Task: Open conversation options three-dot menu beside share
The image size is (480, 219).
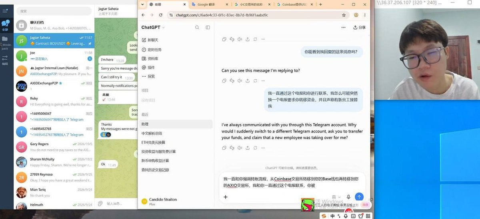Action: [343, 28]
